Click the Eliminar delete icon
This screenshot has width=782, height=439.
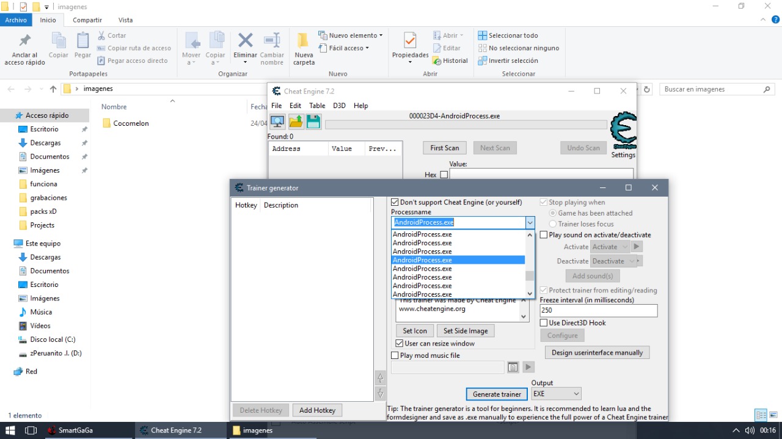245,42
